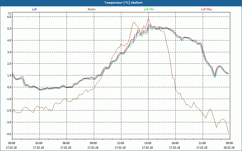Click the '3,0' y-axis value
The image size is (242, 151).
(x=9, y=52)
